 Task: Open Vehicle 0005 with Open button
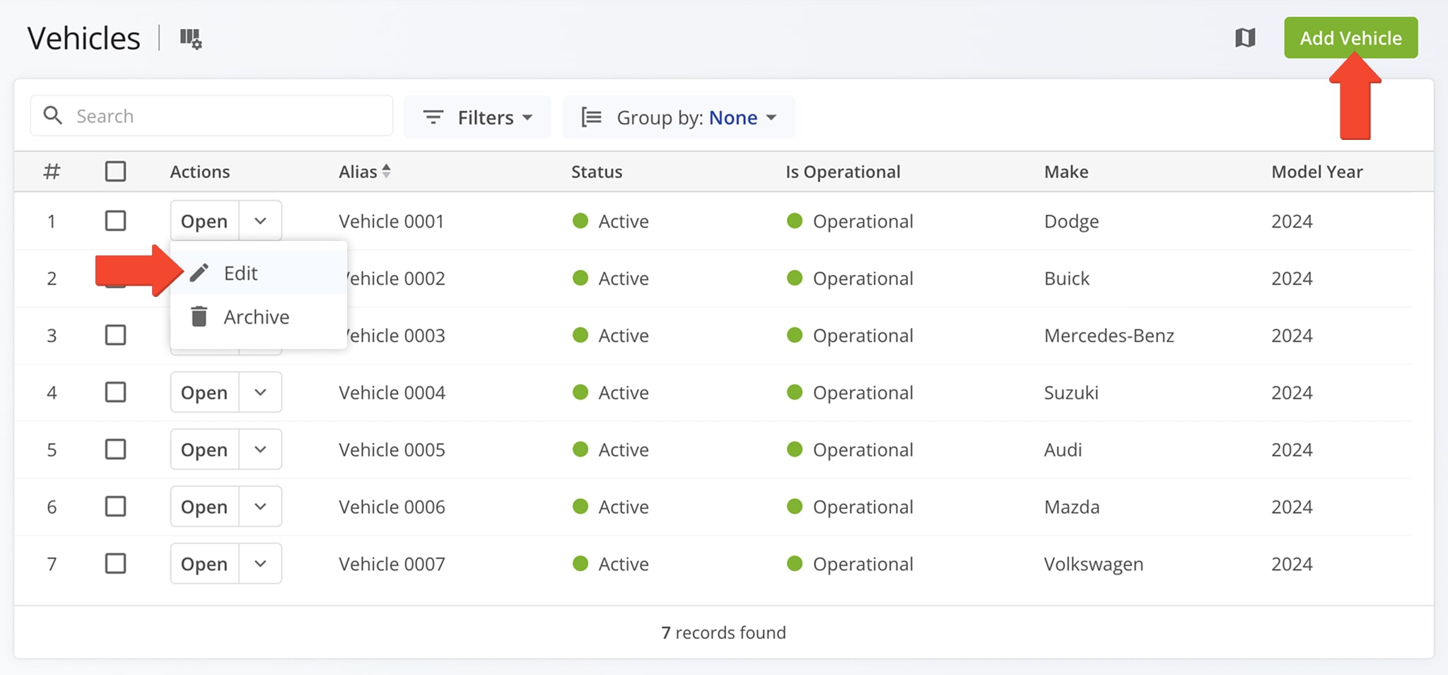point(204,450)
